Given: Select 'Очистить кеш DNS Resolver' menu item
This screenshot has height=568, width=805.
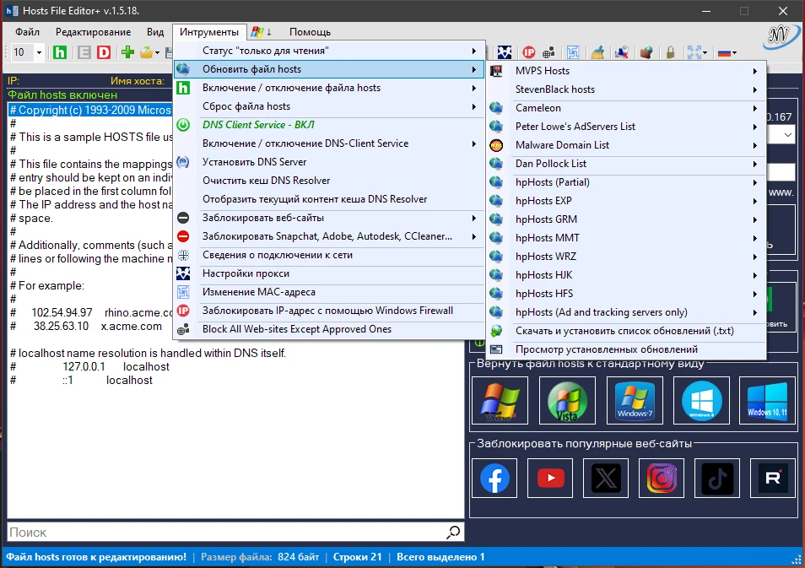Looking at the screenshot, I should coord(266,181).
